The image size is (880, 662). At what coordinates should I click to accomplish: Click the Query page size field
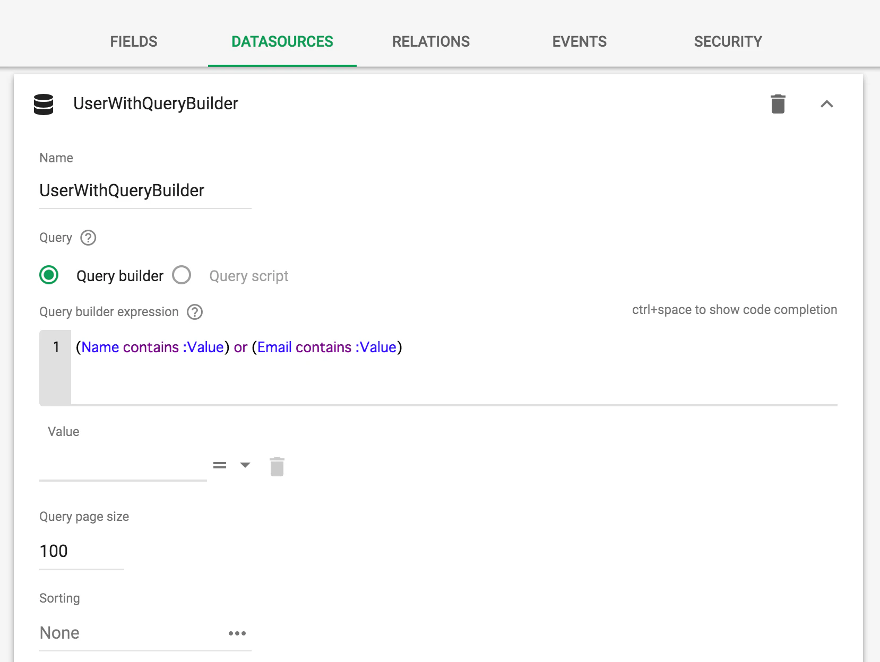[82, 551]
